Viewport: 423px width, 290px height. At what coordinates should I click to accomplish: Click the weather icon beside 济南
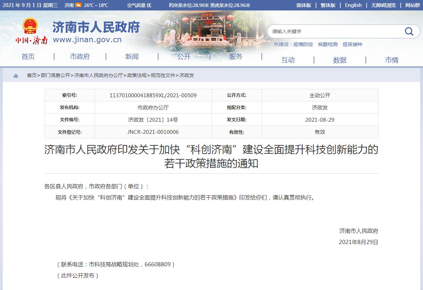(78, 5)
